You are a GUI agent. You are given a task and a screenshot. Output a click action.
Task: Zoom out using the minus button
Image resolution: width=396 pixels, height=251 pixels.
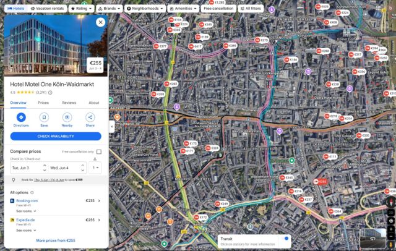391,236
